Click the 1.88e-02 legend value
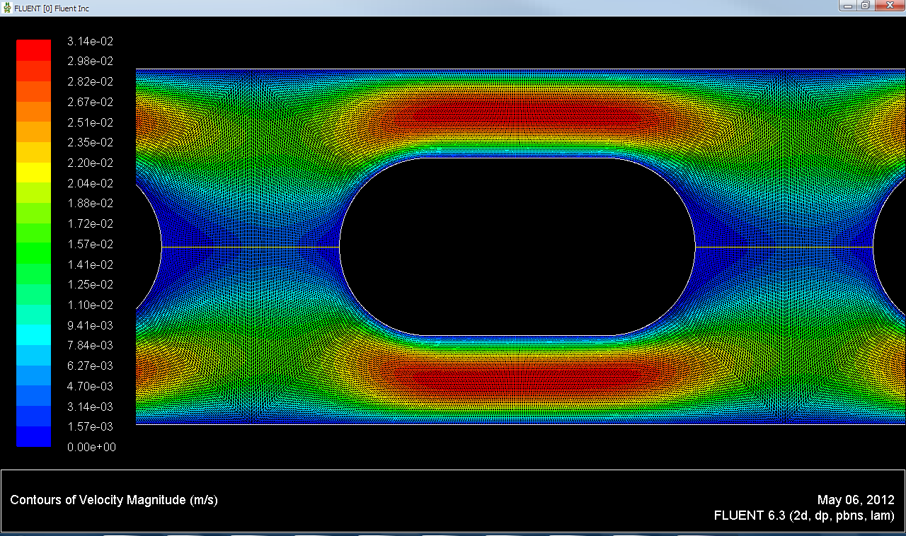The height and width of the screenshot is (536, 906). coord(91,203)
